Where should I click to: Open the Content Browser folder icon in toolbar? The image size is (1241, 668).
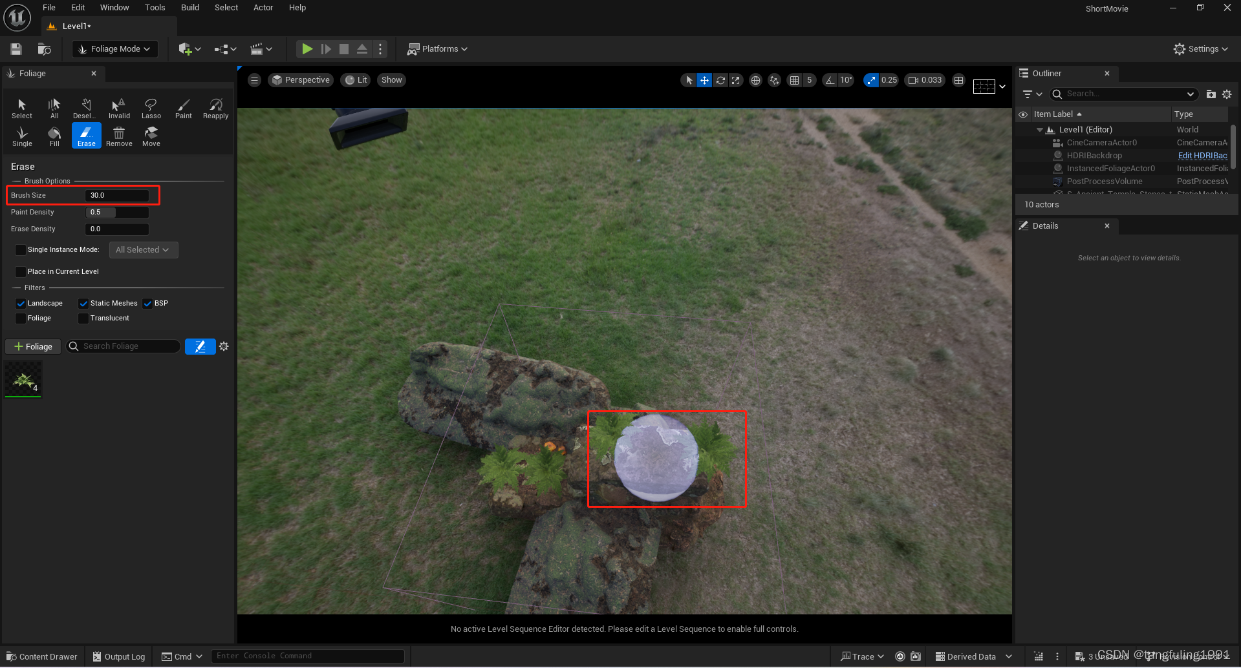(x=45, y=49)
